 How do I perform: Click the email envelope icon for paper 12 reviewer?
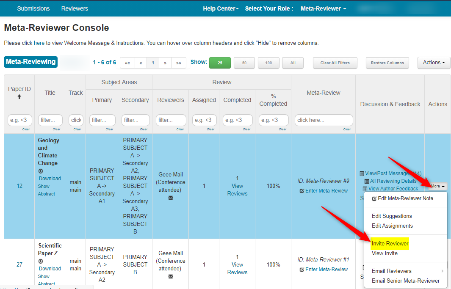point(171,198)
